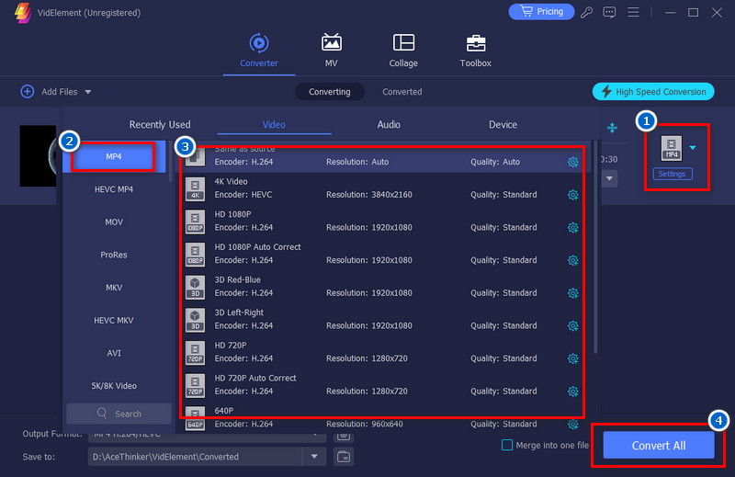Select the 640P preset icon
Screen dimensions: 735x477
pyautogui.click(x=195, y=418)
